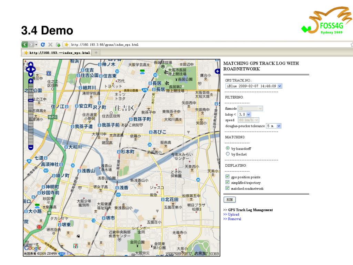Open the speed 60 km/h dropdown
This screenshot has width=353, height=265.
pyautogui.click(x=249, y=120)
